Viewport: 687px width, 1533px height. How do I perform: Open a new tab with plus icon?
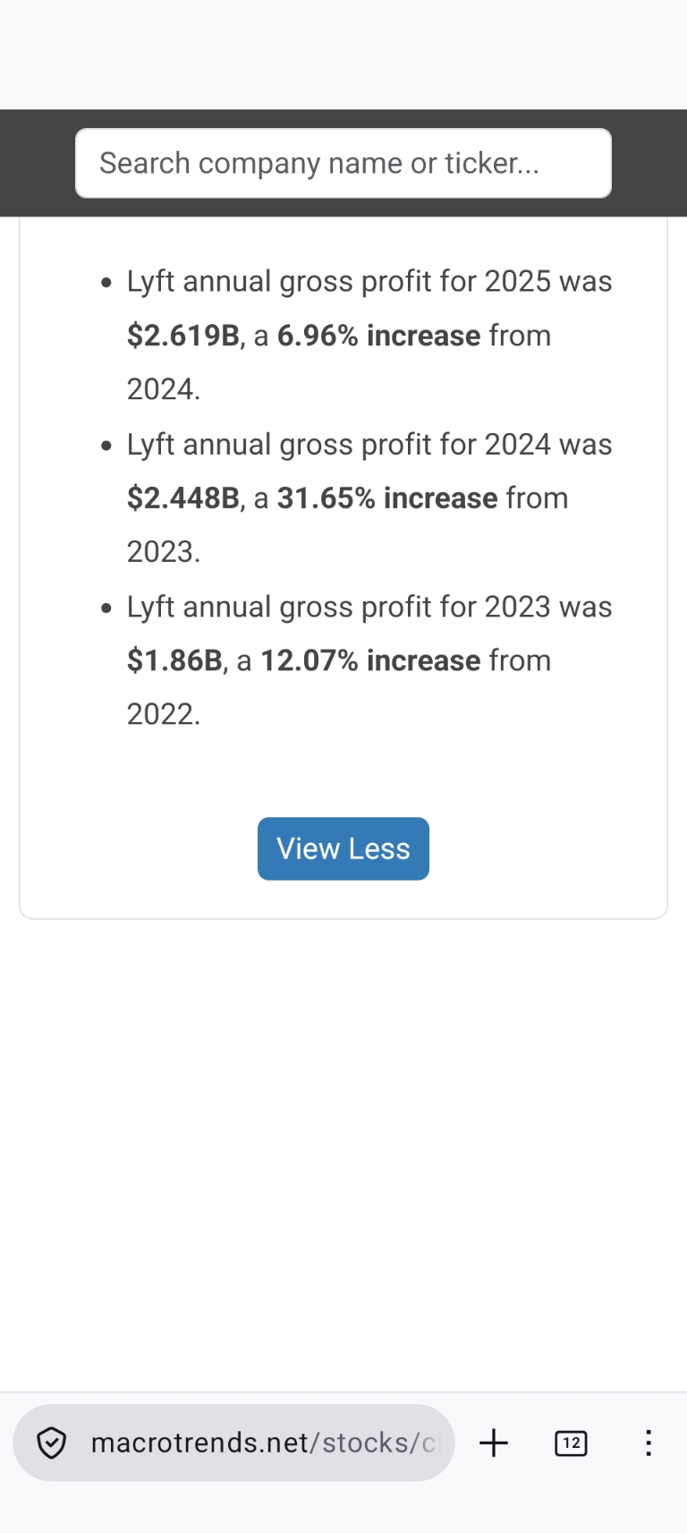tap(494, 1443)
